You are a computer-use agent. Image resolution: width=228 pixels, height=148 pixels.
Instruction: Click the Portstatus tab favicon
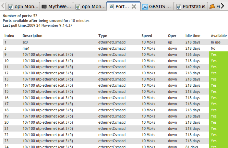(178, 7)
